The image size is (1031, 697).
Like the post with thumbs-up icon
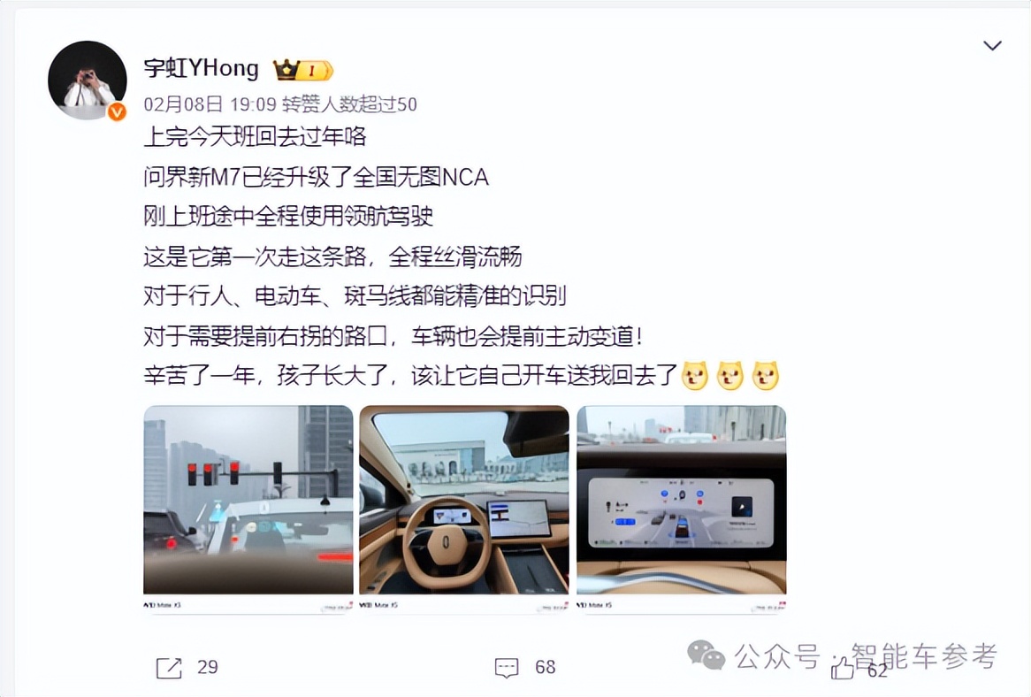pyautogui.click(x=843, y=670)
